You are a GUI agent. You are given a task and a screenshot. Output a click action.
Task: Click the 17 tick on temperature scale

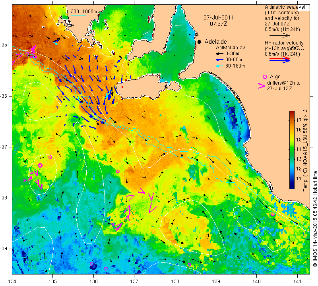click(x=299, y=120)
